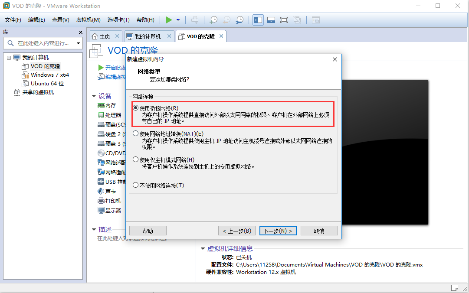469x293 pixels.
Task: Select the 显示器 display device
Action: [x=109, y=211]
